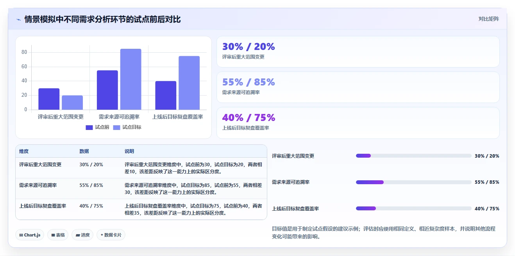
Task: Click the 对比矩阵 label in header
Action: pos(489,19)
